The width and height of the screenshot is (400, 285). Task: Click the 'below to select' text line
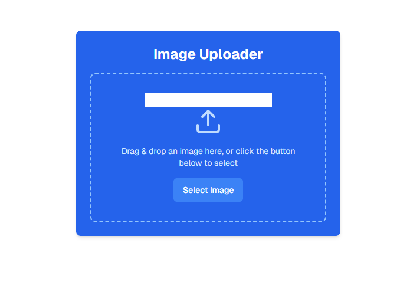pos(208,163)
